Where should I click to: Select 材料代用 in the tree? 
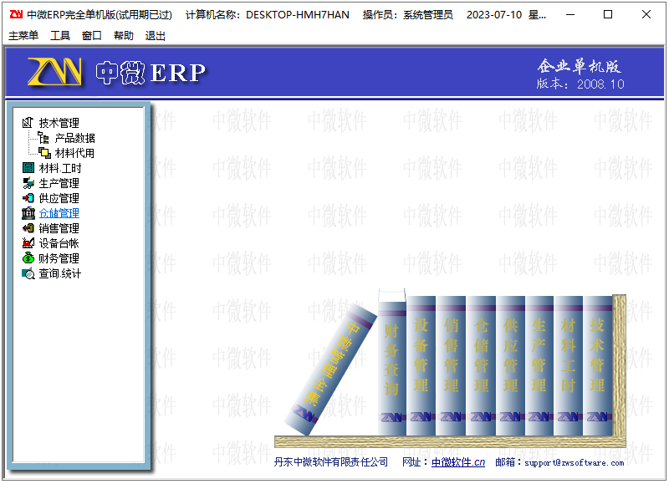pyautogui.click(x=74, y=153)
